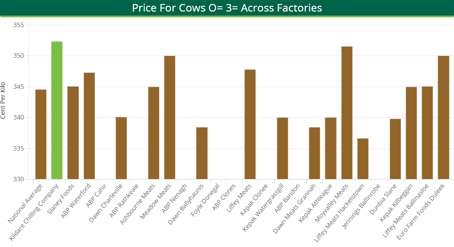The height and width of the screenshot is (247, 454).
Task: Click the Kepak Kilbeggan bar
Action: (411, 133)
